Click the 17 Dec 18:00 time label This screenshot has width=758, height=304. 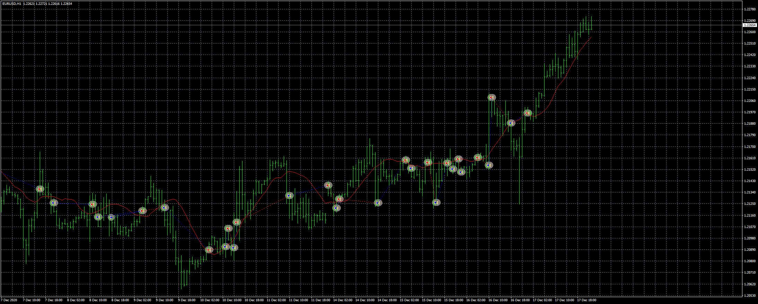(587, 300)
